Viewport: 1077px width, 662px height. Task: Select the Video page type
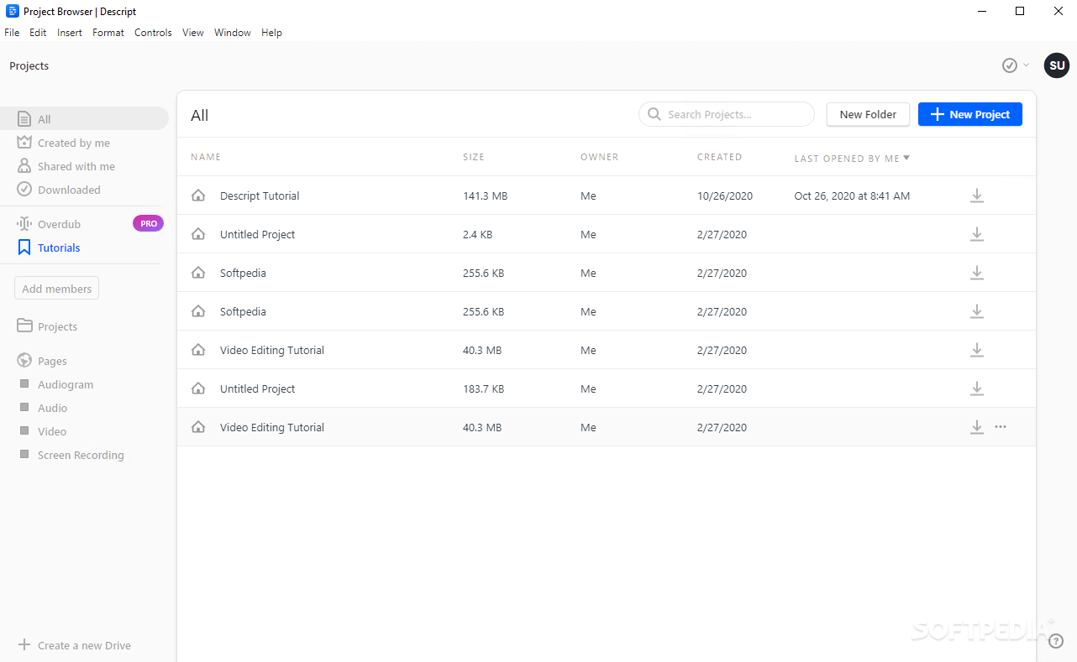pyautogui.click(x=52, y=431)
